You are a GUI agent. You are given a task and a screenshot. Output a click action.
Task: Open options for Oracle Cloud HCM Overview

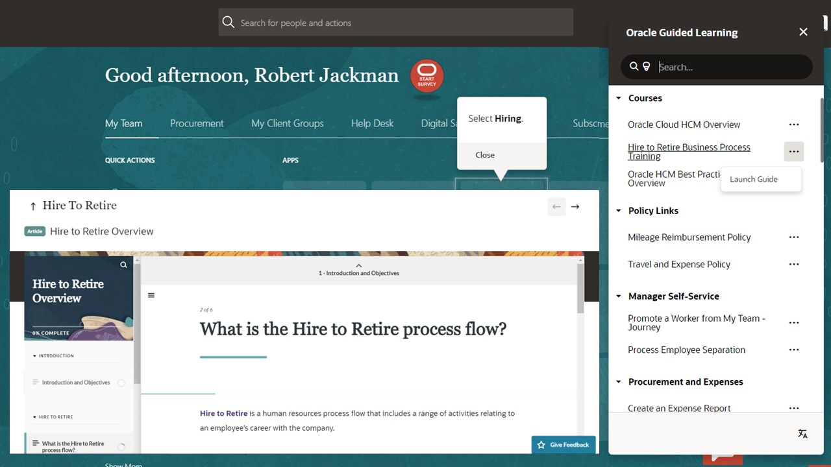tap(794, 125)
